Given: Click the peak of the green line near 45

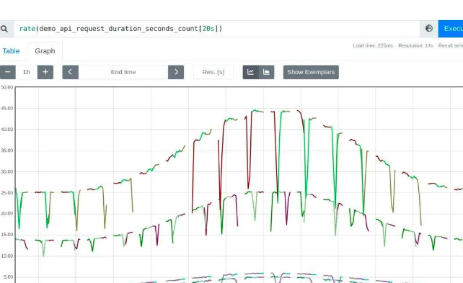Looking at the screenshot, I should [x=255, y=110].
